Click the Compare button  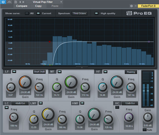(22, 6)
